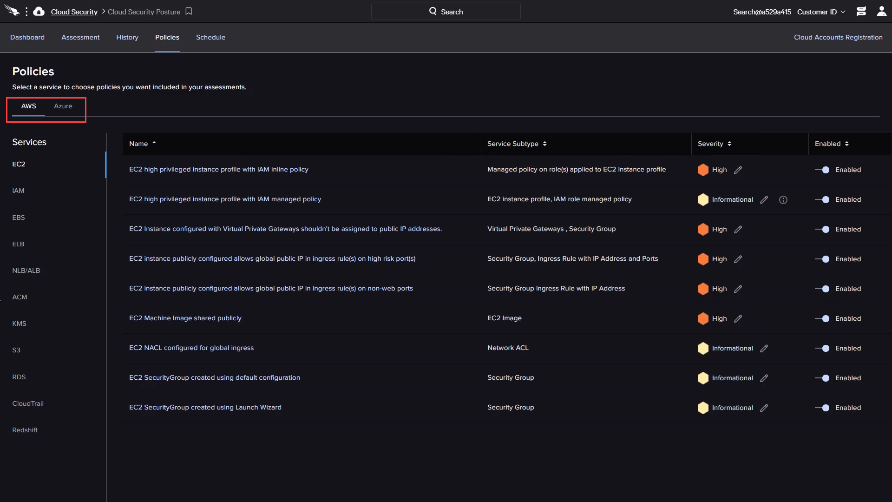Select the Redshift service
The image size is (892, 502).
(25, 430)
